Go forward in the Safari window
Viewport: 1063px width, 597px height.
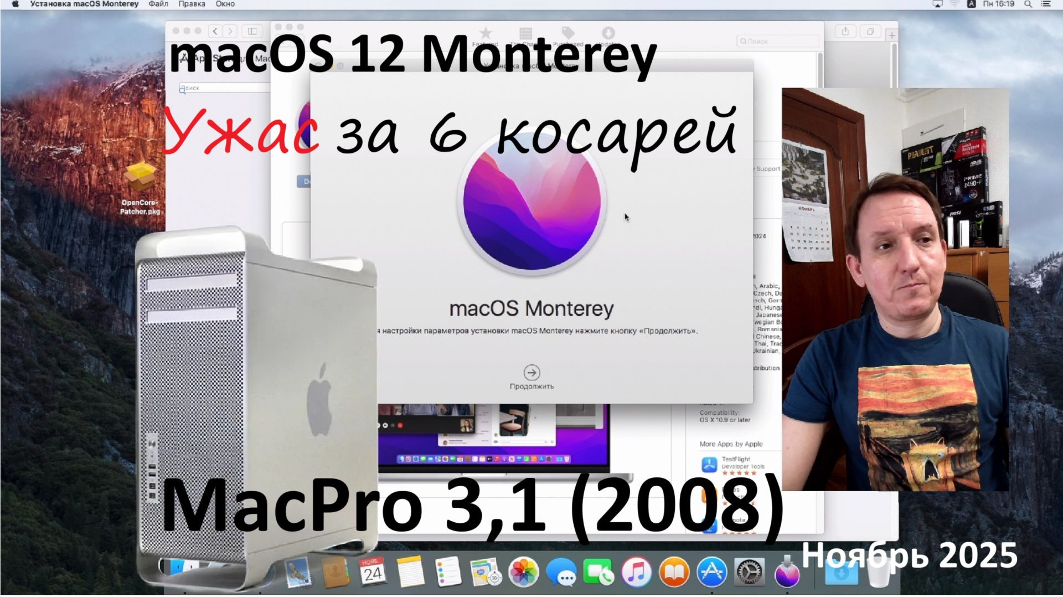[230, 32]
